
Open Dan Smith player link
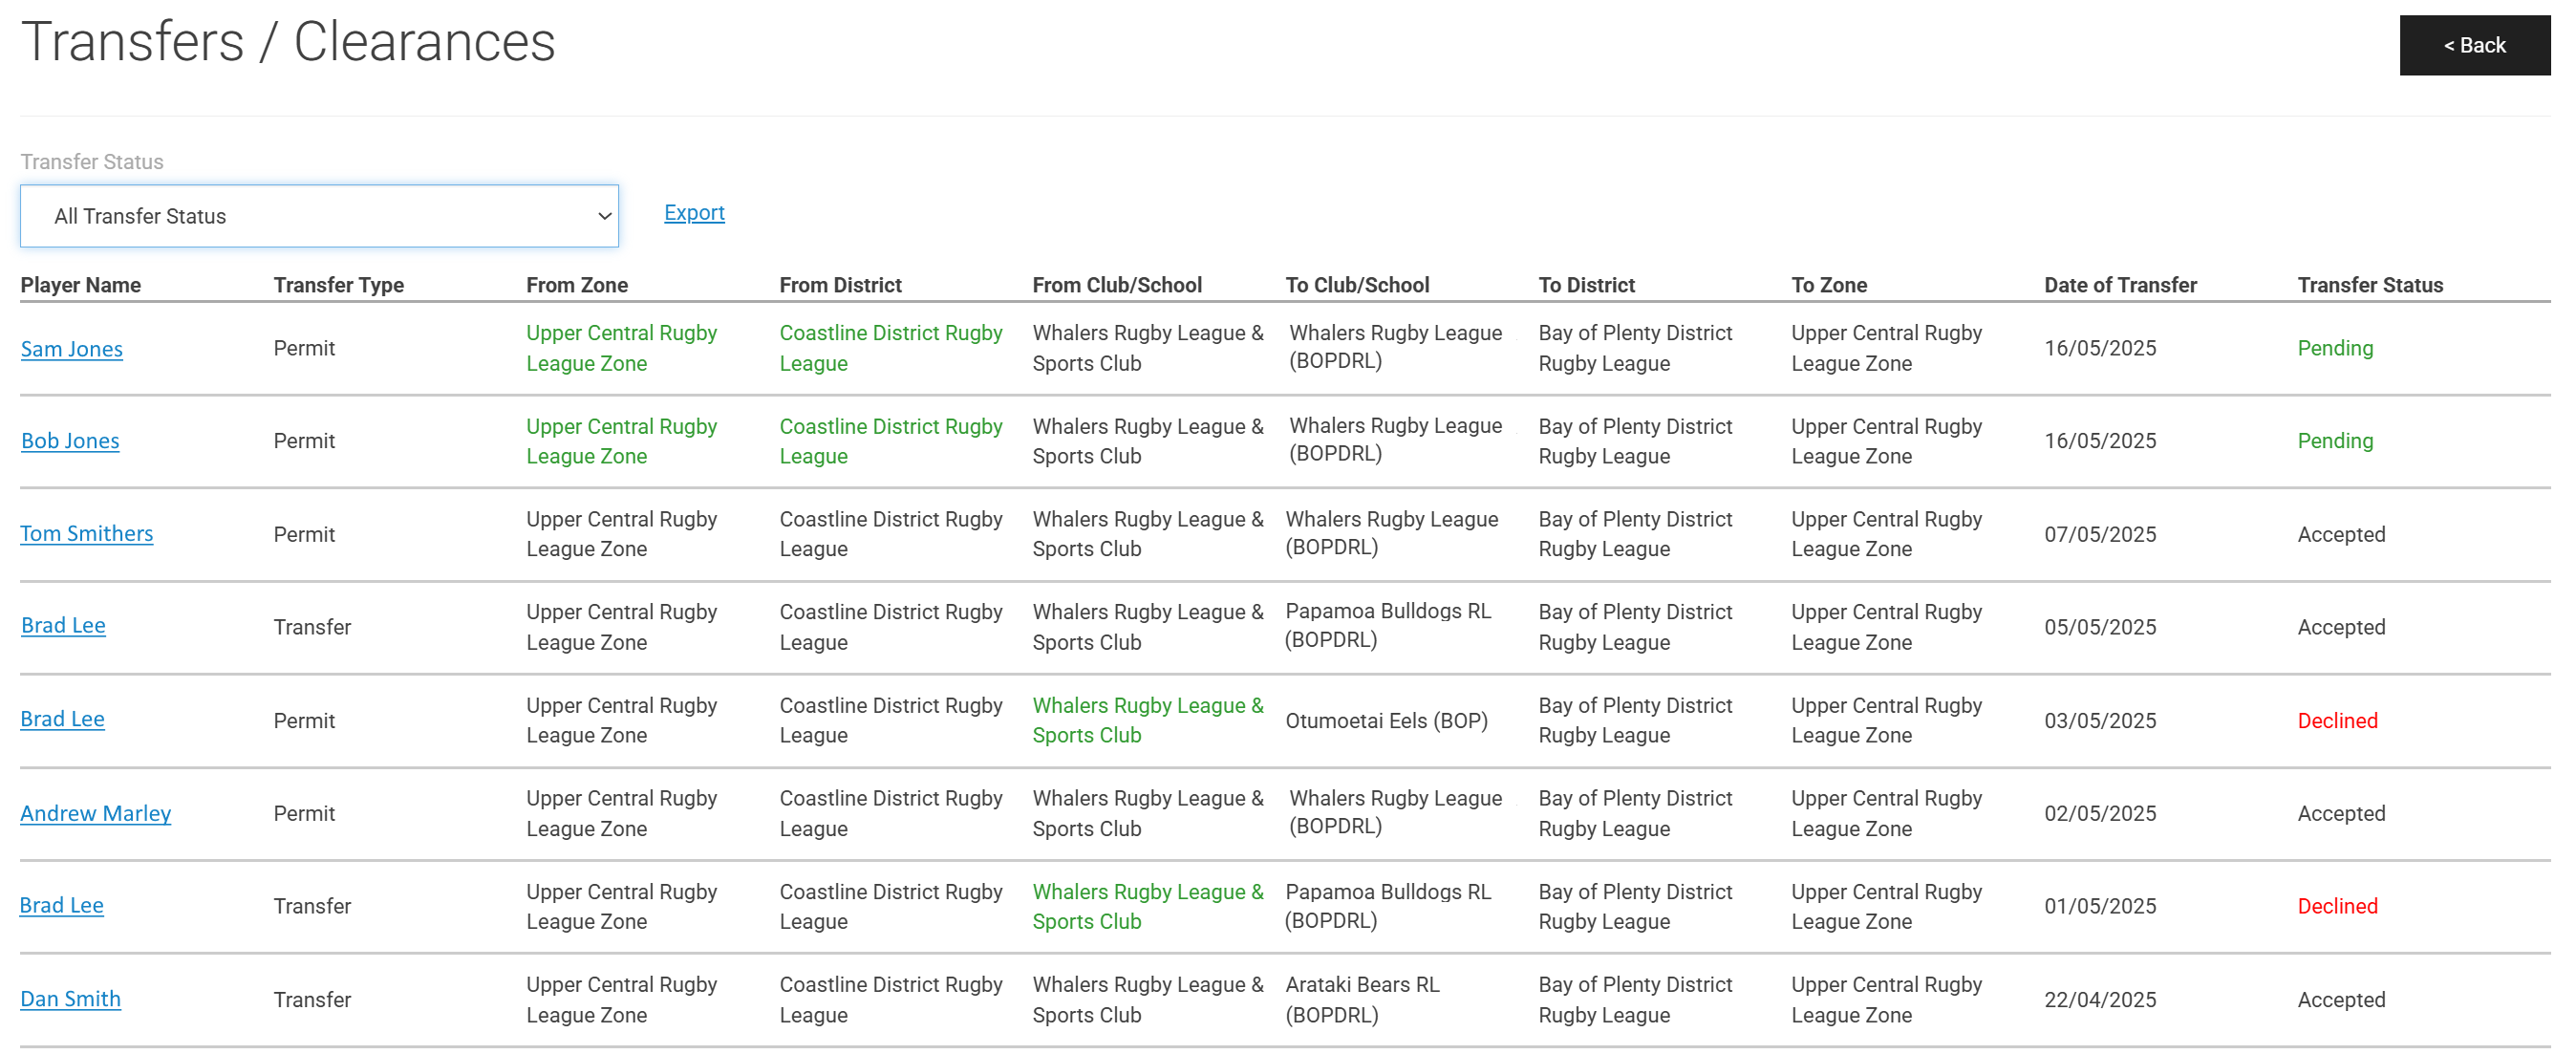[71, 1000]
